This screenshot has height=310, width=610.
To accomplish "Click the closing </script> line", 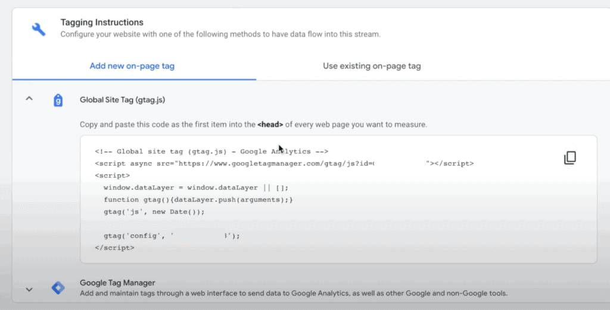I will [x=114, y=248].
